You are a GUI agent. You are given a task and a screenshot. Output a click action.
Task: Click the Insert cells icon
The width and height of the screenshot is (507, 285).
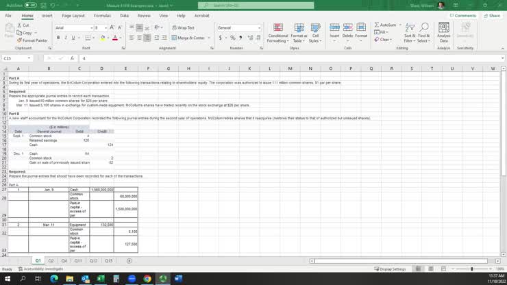(334, 27)
